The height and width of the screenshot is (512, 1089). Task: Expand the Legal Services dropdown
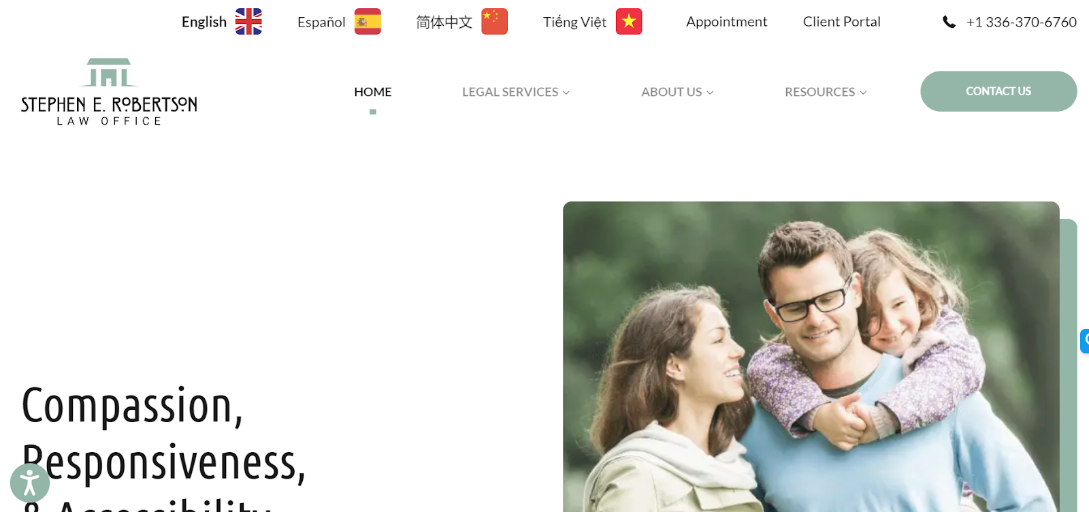click(x=516, y=92)
